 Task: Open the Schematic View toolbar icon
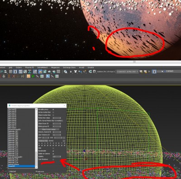(x=29, y=71)
